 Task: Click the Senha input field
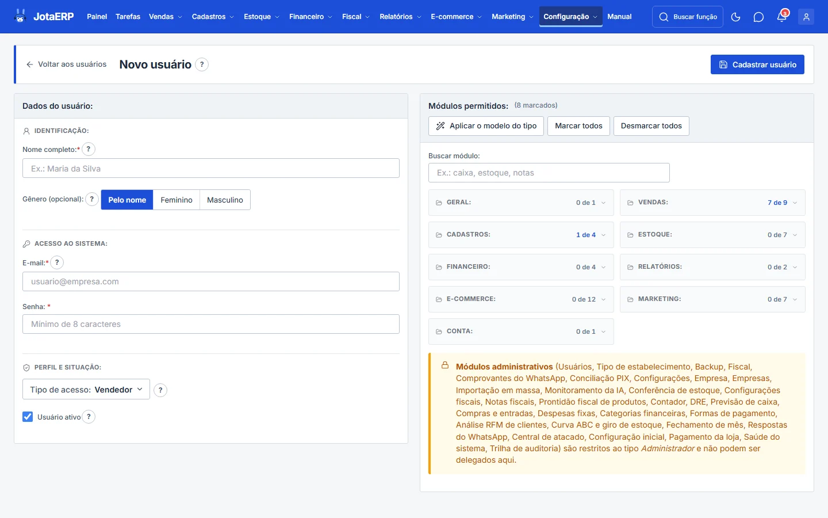pos(211,324)
